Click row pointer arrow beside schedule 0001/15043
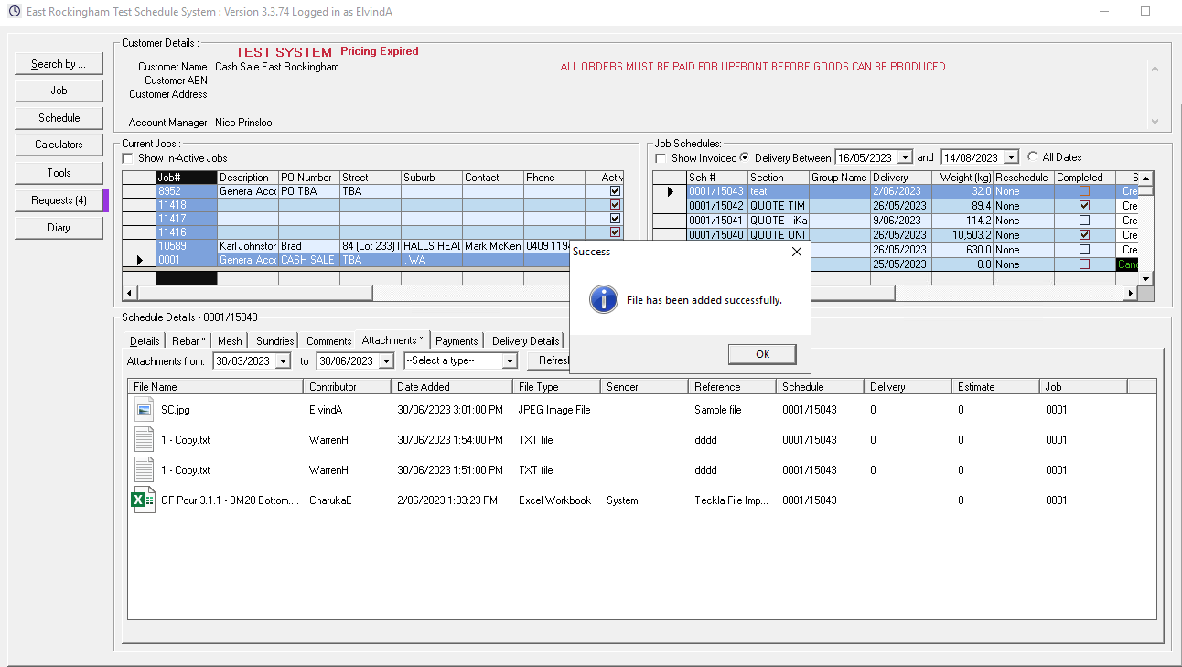This screenshot has width=1182, height=667. (x=671, y=191)
